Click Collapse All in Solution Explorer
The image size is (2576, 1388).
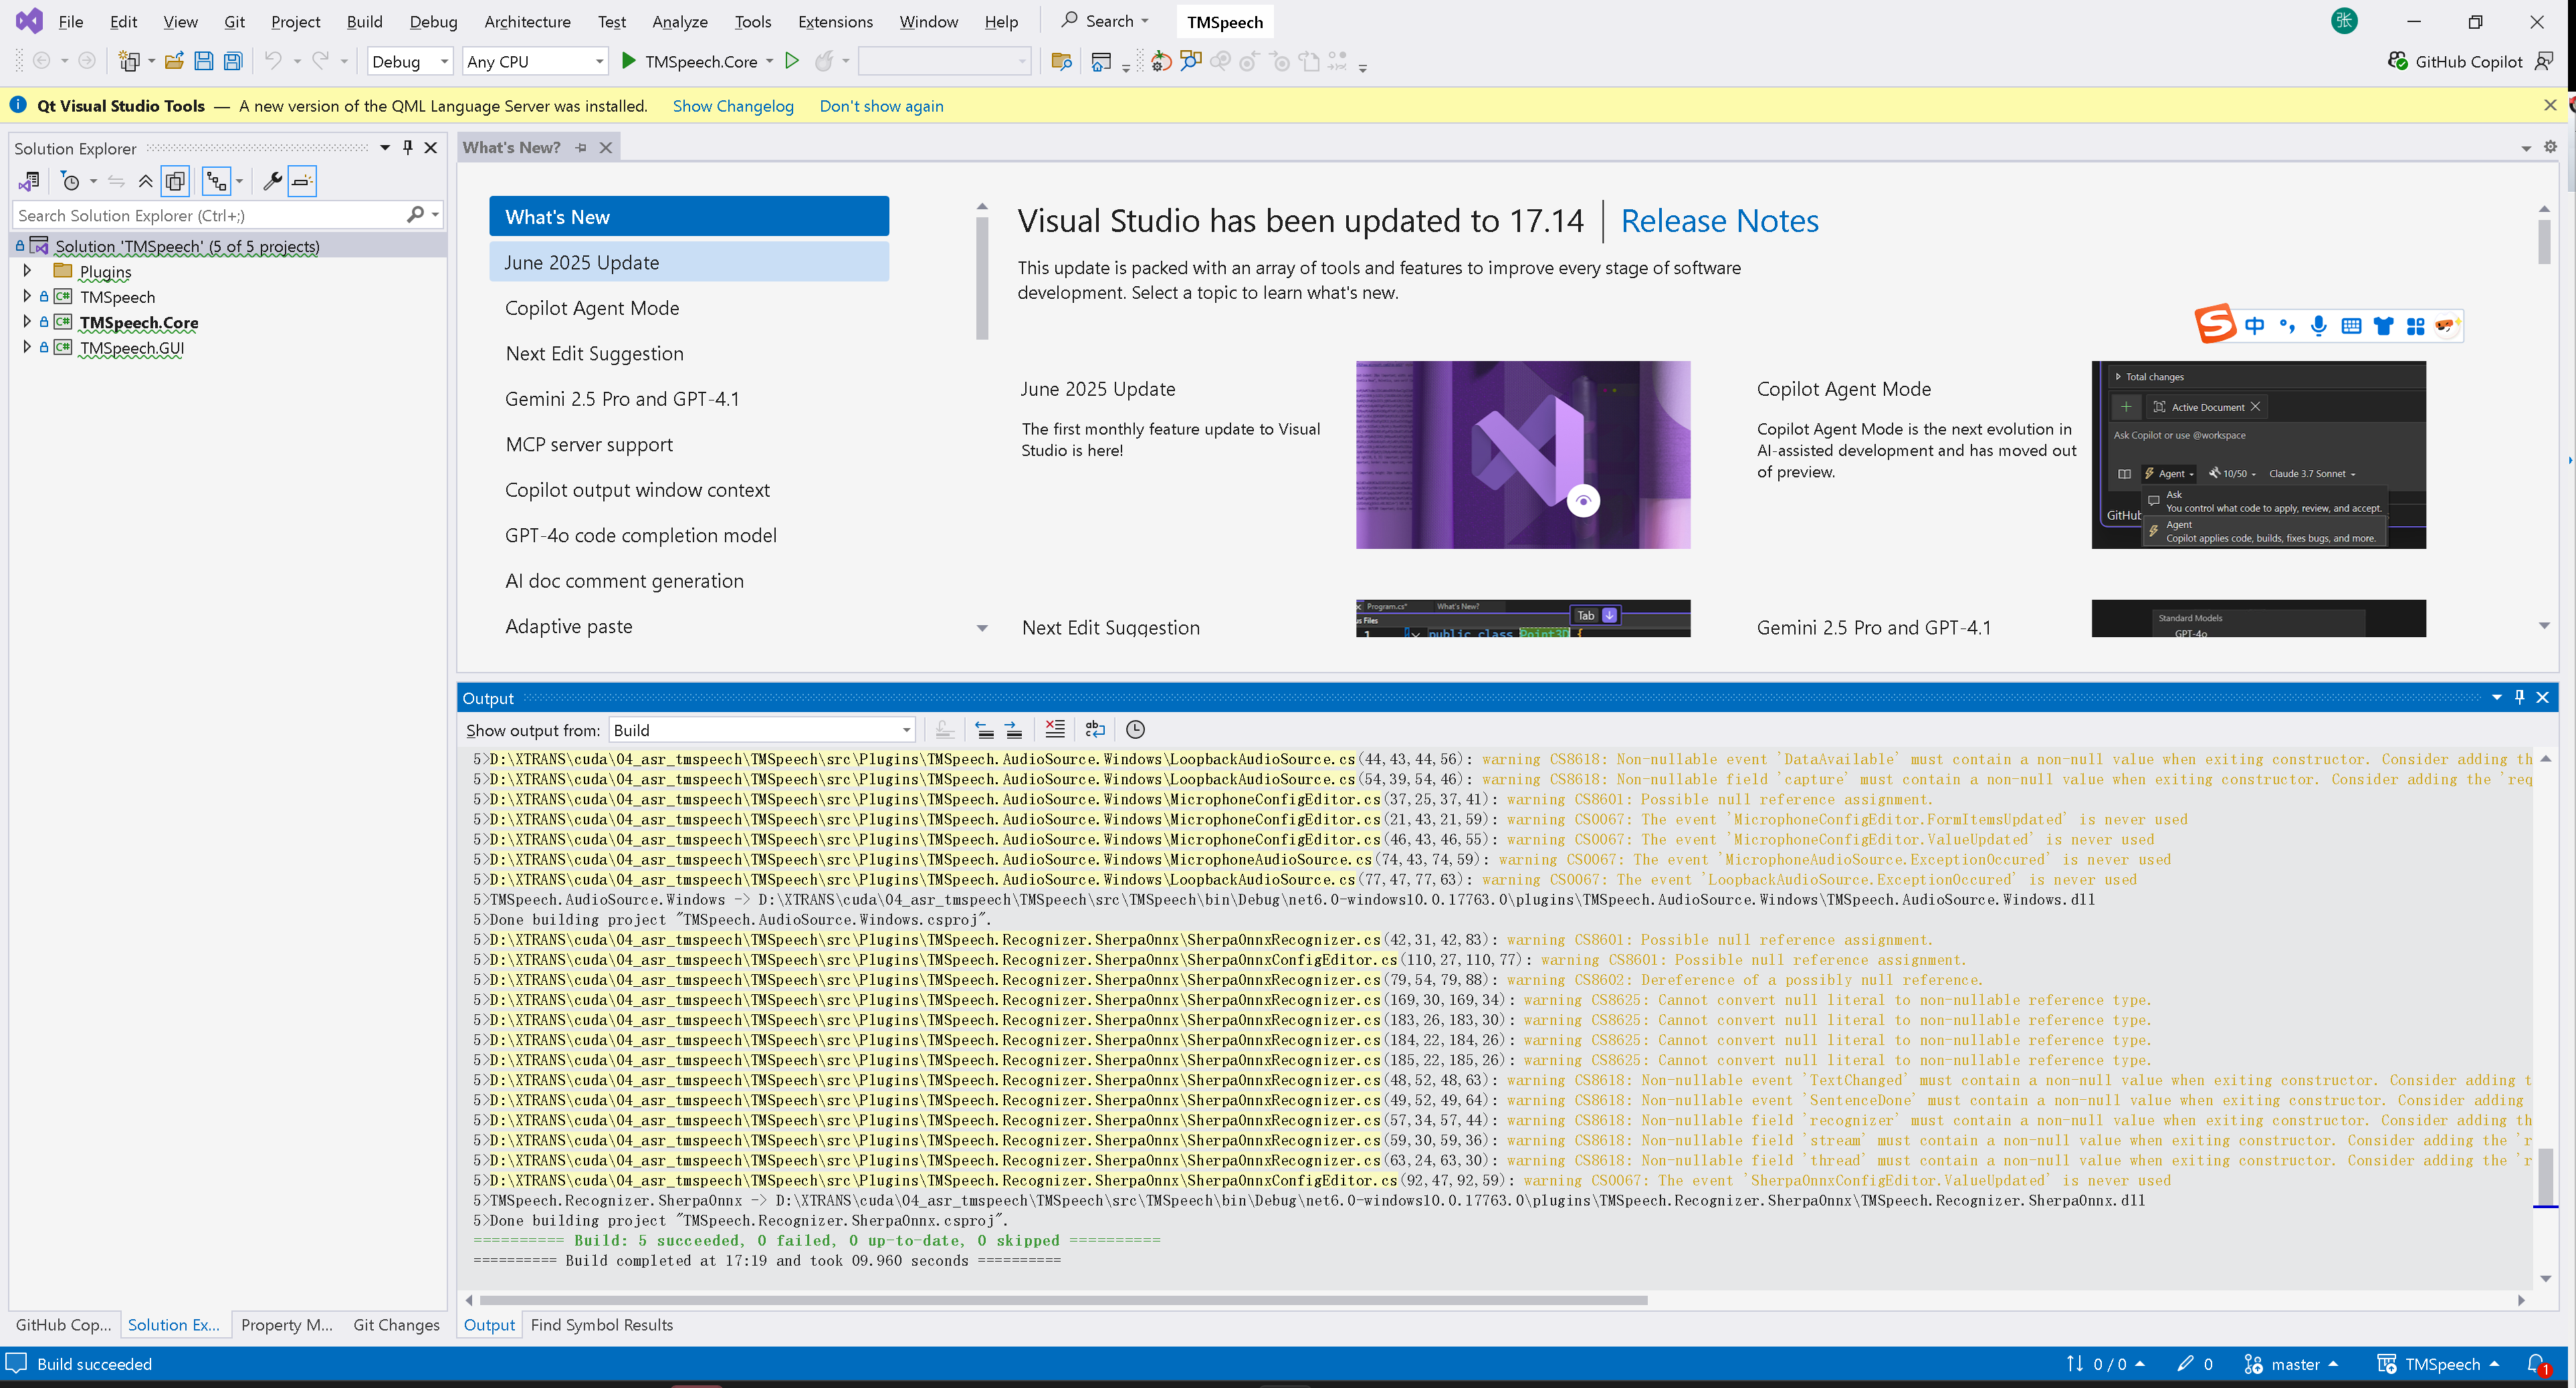tap(145, 181)
